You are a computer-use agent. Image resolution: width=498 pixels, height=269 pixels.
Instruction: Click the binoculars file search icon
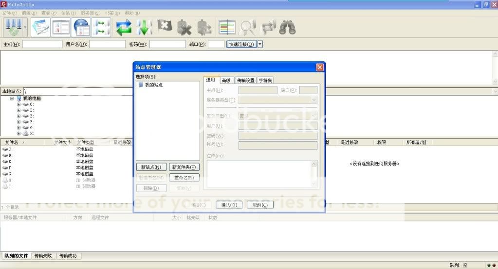click(287, 27)
